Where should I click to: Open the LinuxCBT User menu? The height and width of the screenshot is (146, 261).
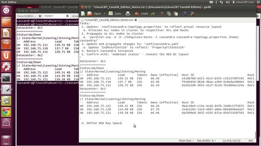[x=243, y=2]
